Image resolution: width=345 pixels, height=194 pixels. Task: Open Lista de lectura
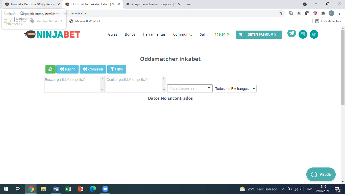tap(328, 21)
